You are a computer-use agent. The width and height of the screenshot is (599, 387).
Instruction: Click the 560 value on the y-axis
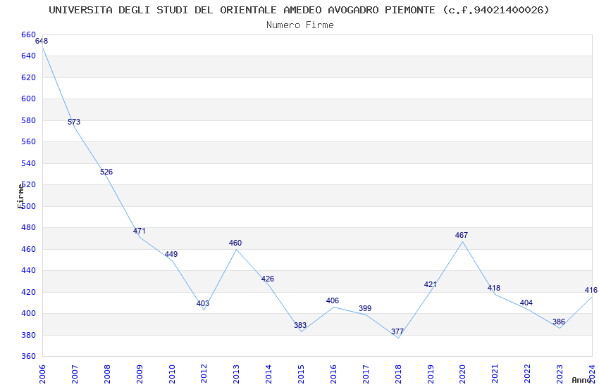click(29, 142)
